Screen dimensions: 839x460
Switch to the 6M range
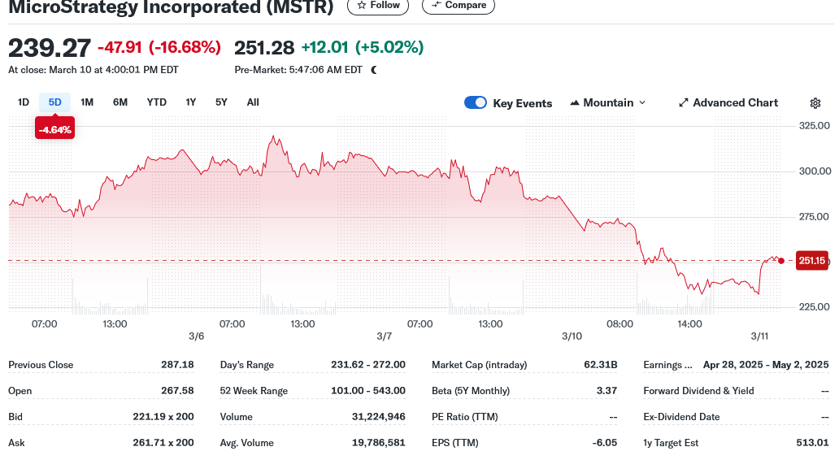pyautogui.click(x=120, y=102)
